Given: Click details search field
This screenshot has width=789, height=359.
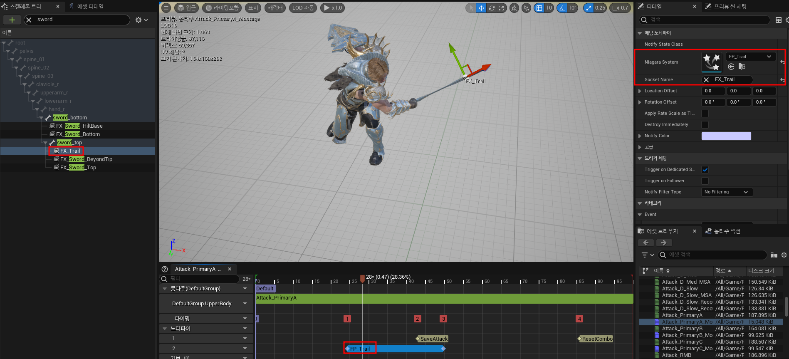Looking at the screenshot, I should [x=704, y=20].
